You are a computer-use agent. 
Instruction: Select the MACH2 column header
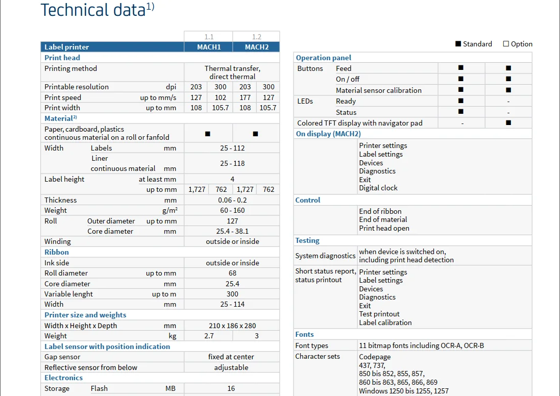click(x=256, y=47)
